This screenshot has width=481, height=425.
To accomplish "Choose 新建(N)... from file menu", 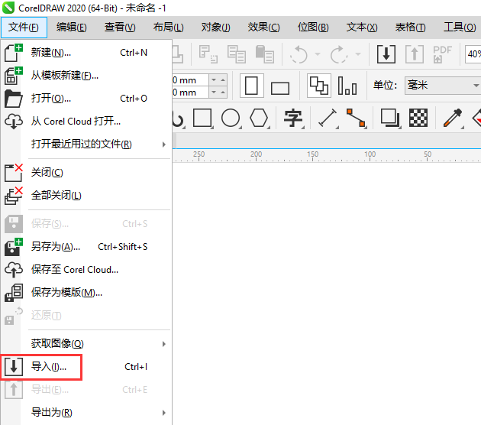I will [x=86, y=53].
